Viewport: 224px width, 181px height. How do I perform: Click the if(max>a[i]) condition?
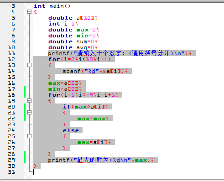[85, 107]
